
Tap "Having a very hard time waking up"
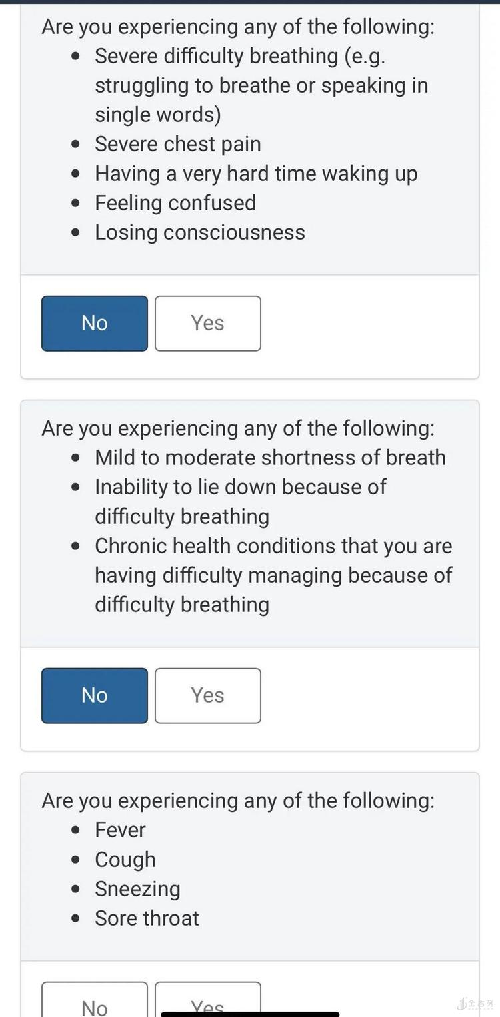point(256,174)
